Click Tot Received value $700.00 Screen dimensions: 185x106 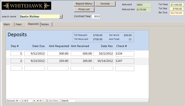coord(98,39)
